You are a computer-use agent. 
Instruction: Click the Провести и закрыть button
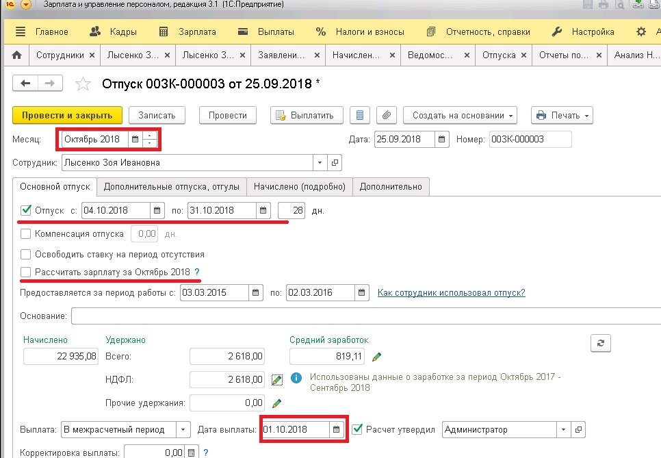pos(68,115)
